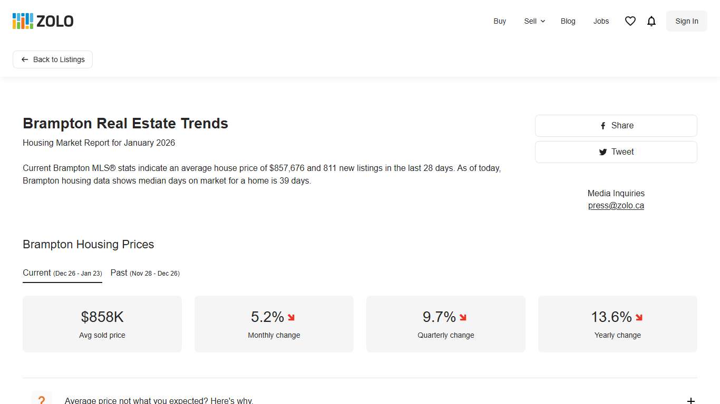Screen dimensions: 720x404
Task: Click the question mark icon near average price note
Action: click(42, 399)
